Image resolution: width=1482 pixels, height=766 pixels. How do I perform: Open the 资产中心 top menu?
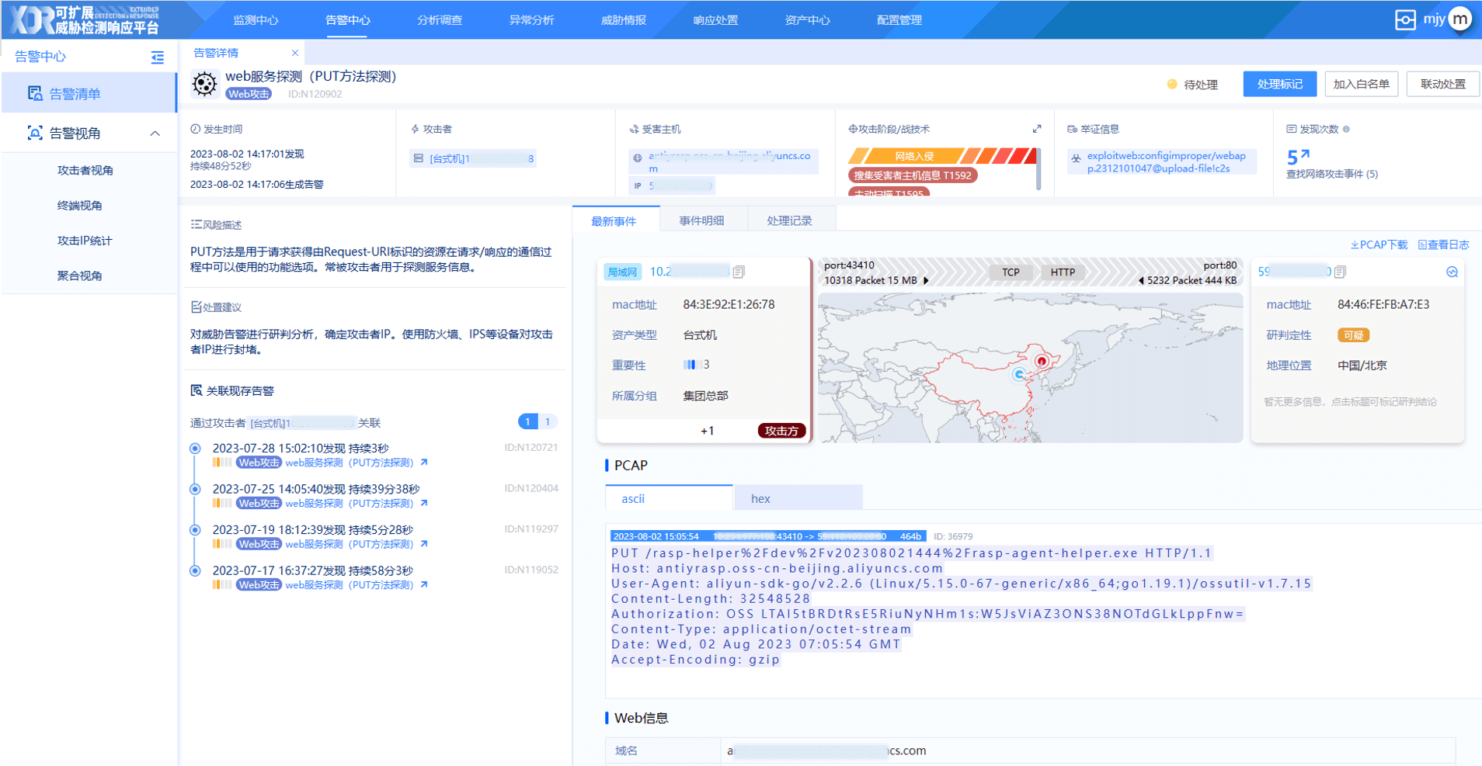pyautogui.click(x=807, y=20)
